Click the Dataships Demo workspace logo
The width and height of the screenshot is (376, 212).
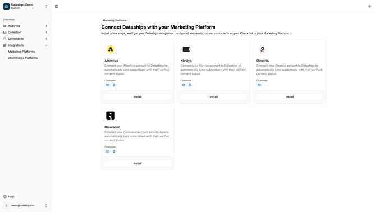[7, 7]
